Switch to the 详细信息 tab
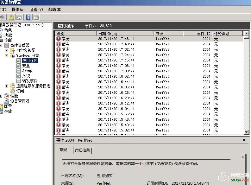The height and width of the screenshot is (185, 251). (82, 150)
